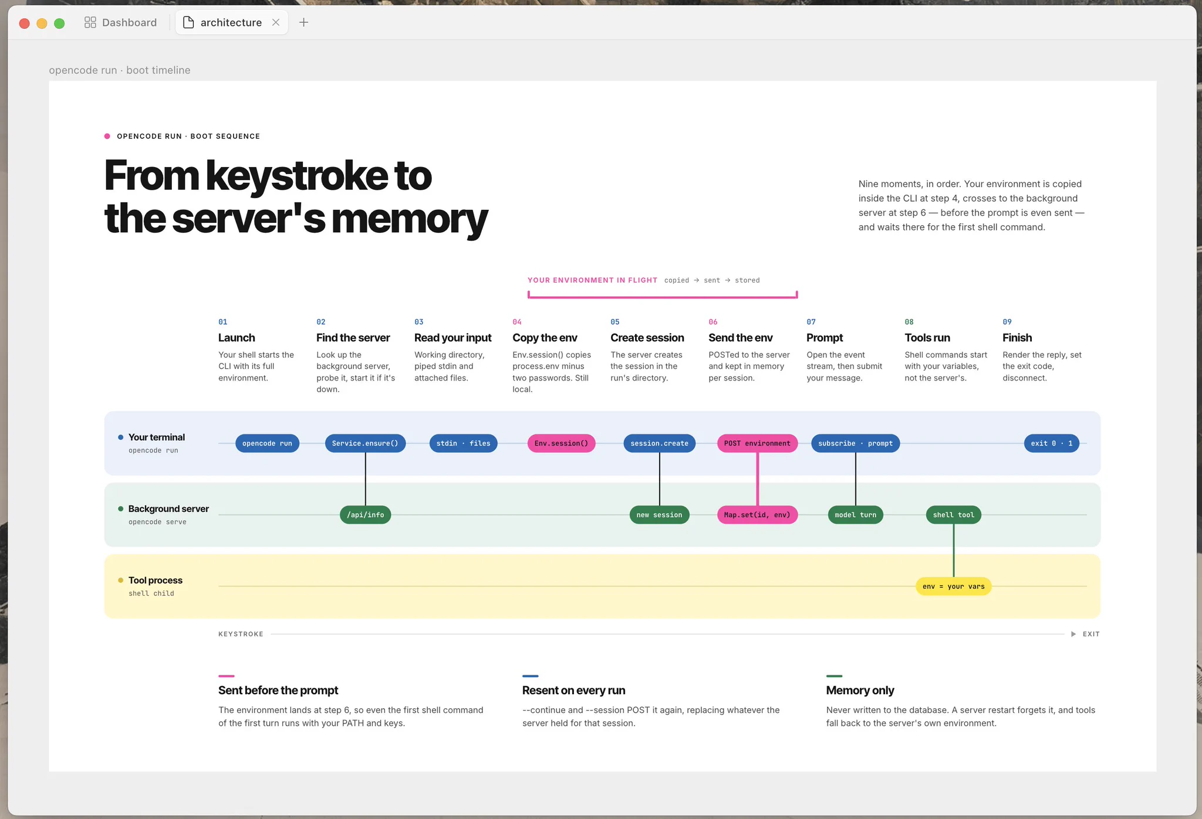Viewport: 1202px width, 819px height.
Task: Select the 'stdin · files' node
Action: (463, 443)
